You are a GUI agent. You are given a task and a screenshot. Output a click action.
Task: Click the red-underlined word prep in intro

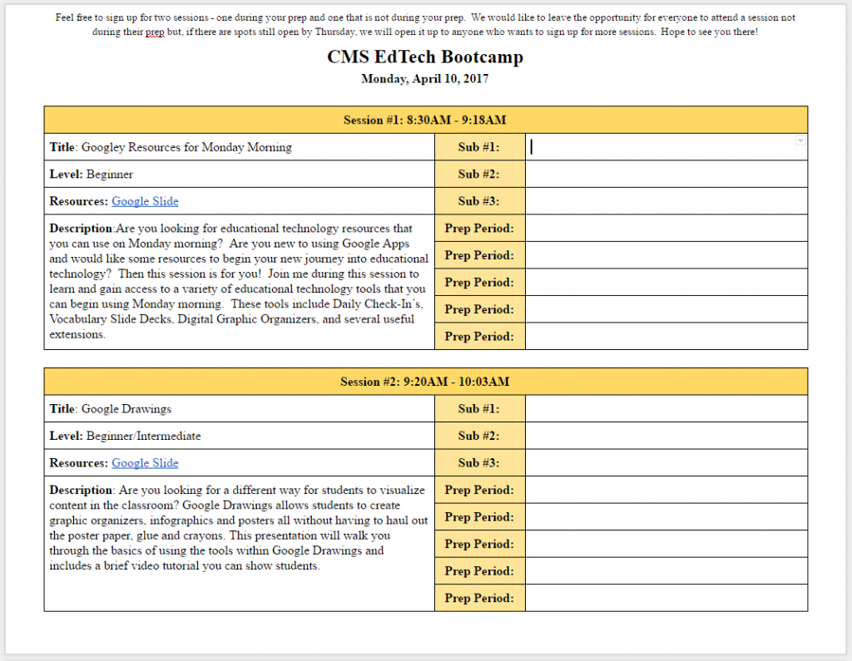(155, 32)
